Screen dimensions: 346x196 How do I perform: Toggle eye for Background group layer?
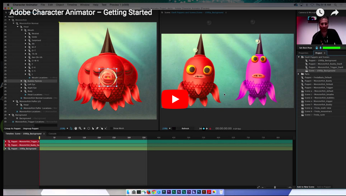click(5, 115)
